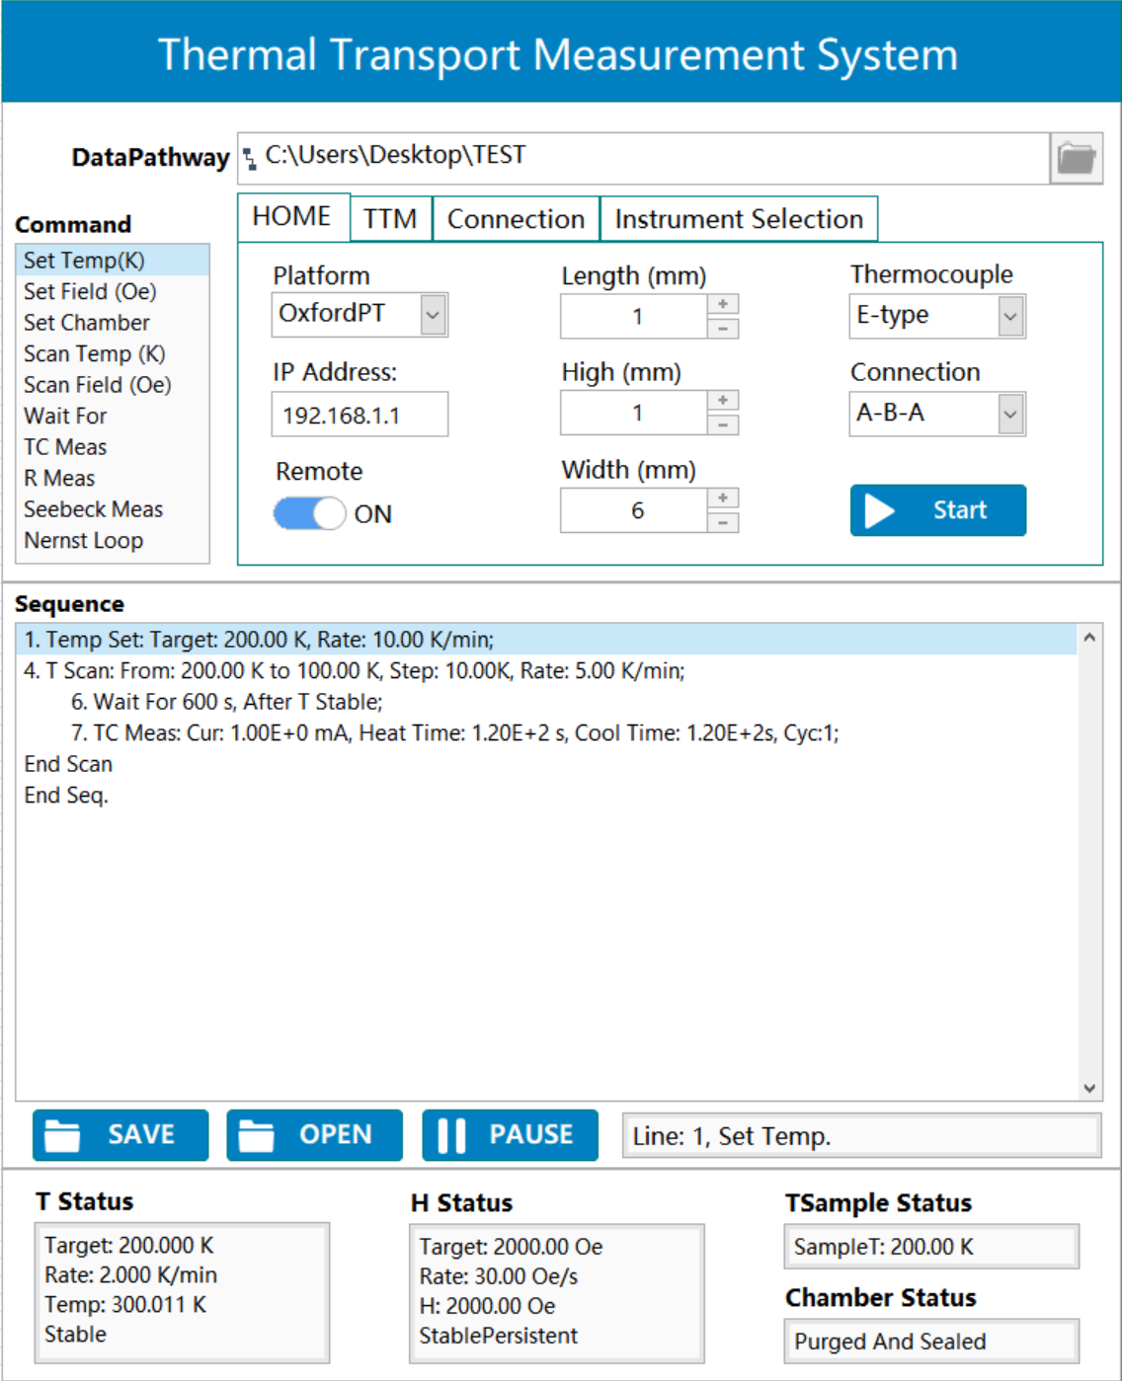Open the DataPathway folder browse icon
The image size is (1122, 1381).
pyautogui.click(x=1076, y=158)
